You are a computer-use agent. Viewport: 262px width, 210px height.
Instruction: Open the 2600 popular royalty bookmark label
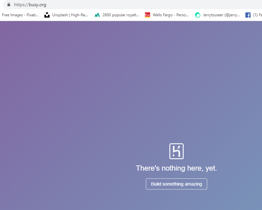tap(121, 15)
